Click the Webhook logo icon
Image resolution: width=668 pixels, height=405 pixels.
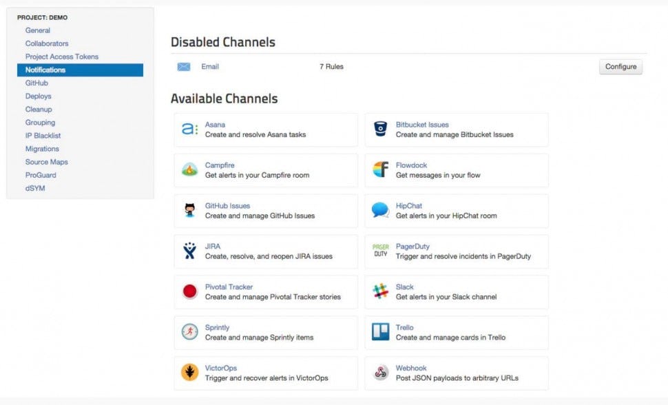[380, 372]
